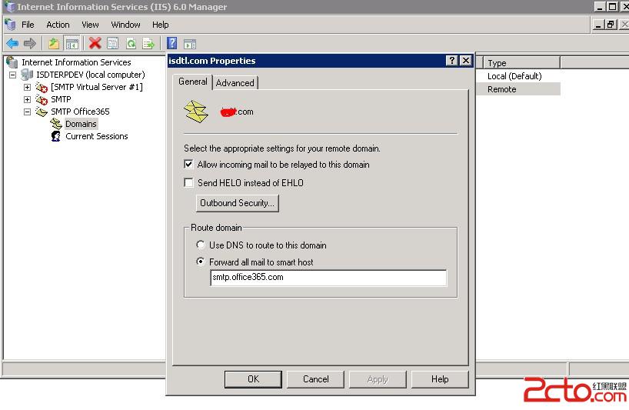The image size is (629, 410).
Task: Click the Back arrow toolbar icon
Action: pyautogui.click(x=12, y=43)
